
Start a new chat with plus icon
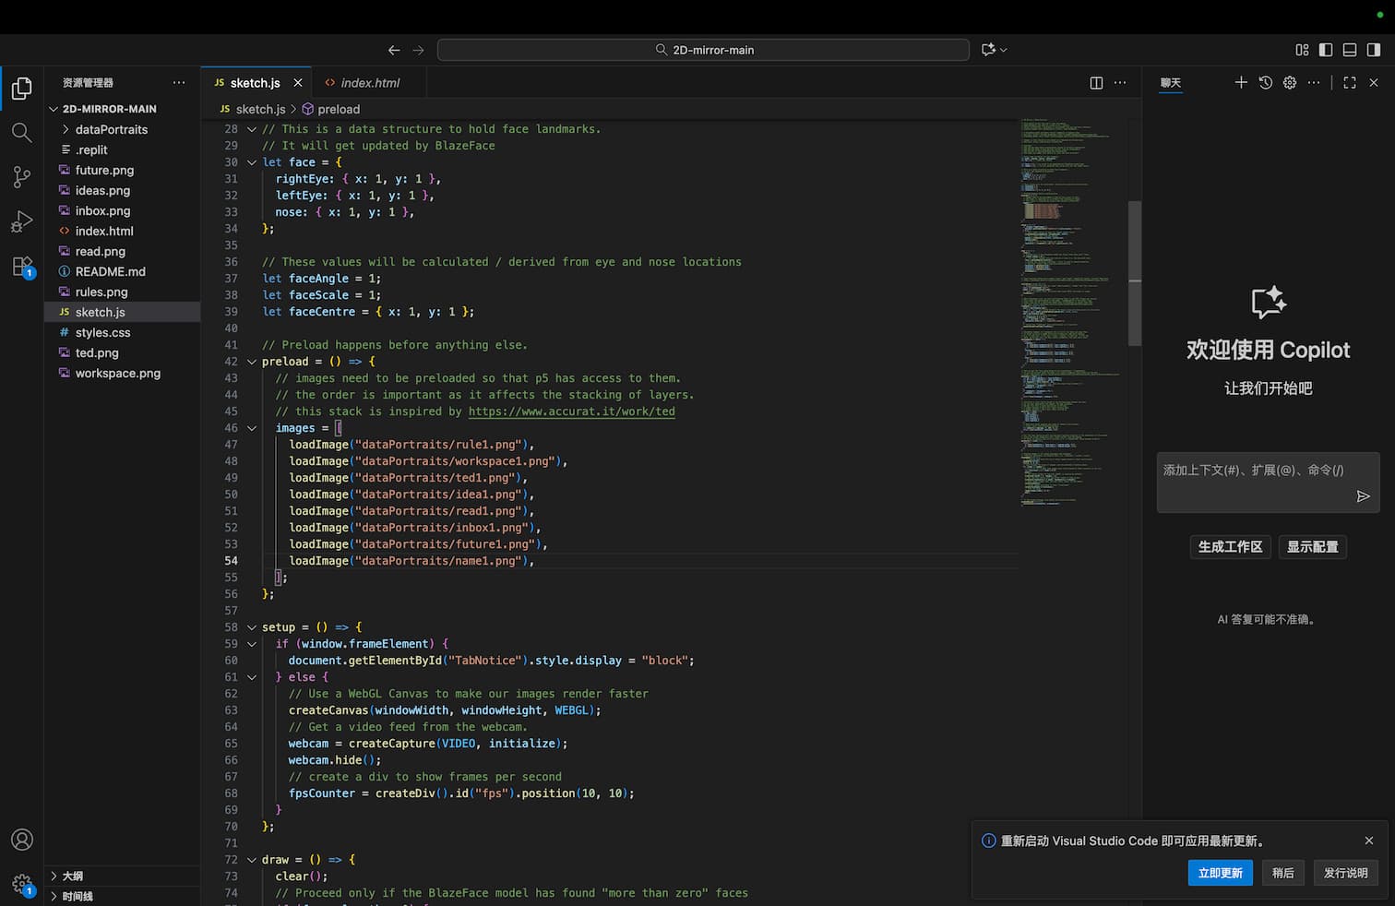tap(1241, 83)
